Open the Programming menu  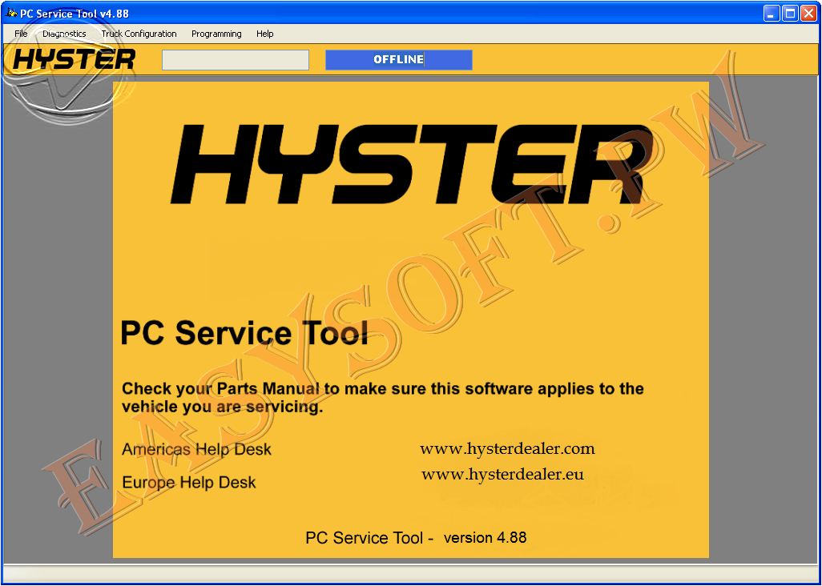216,34
